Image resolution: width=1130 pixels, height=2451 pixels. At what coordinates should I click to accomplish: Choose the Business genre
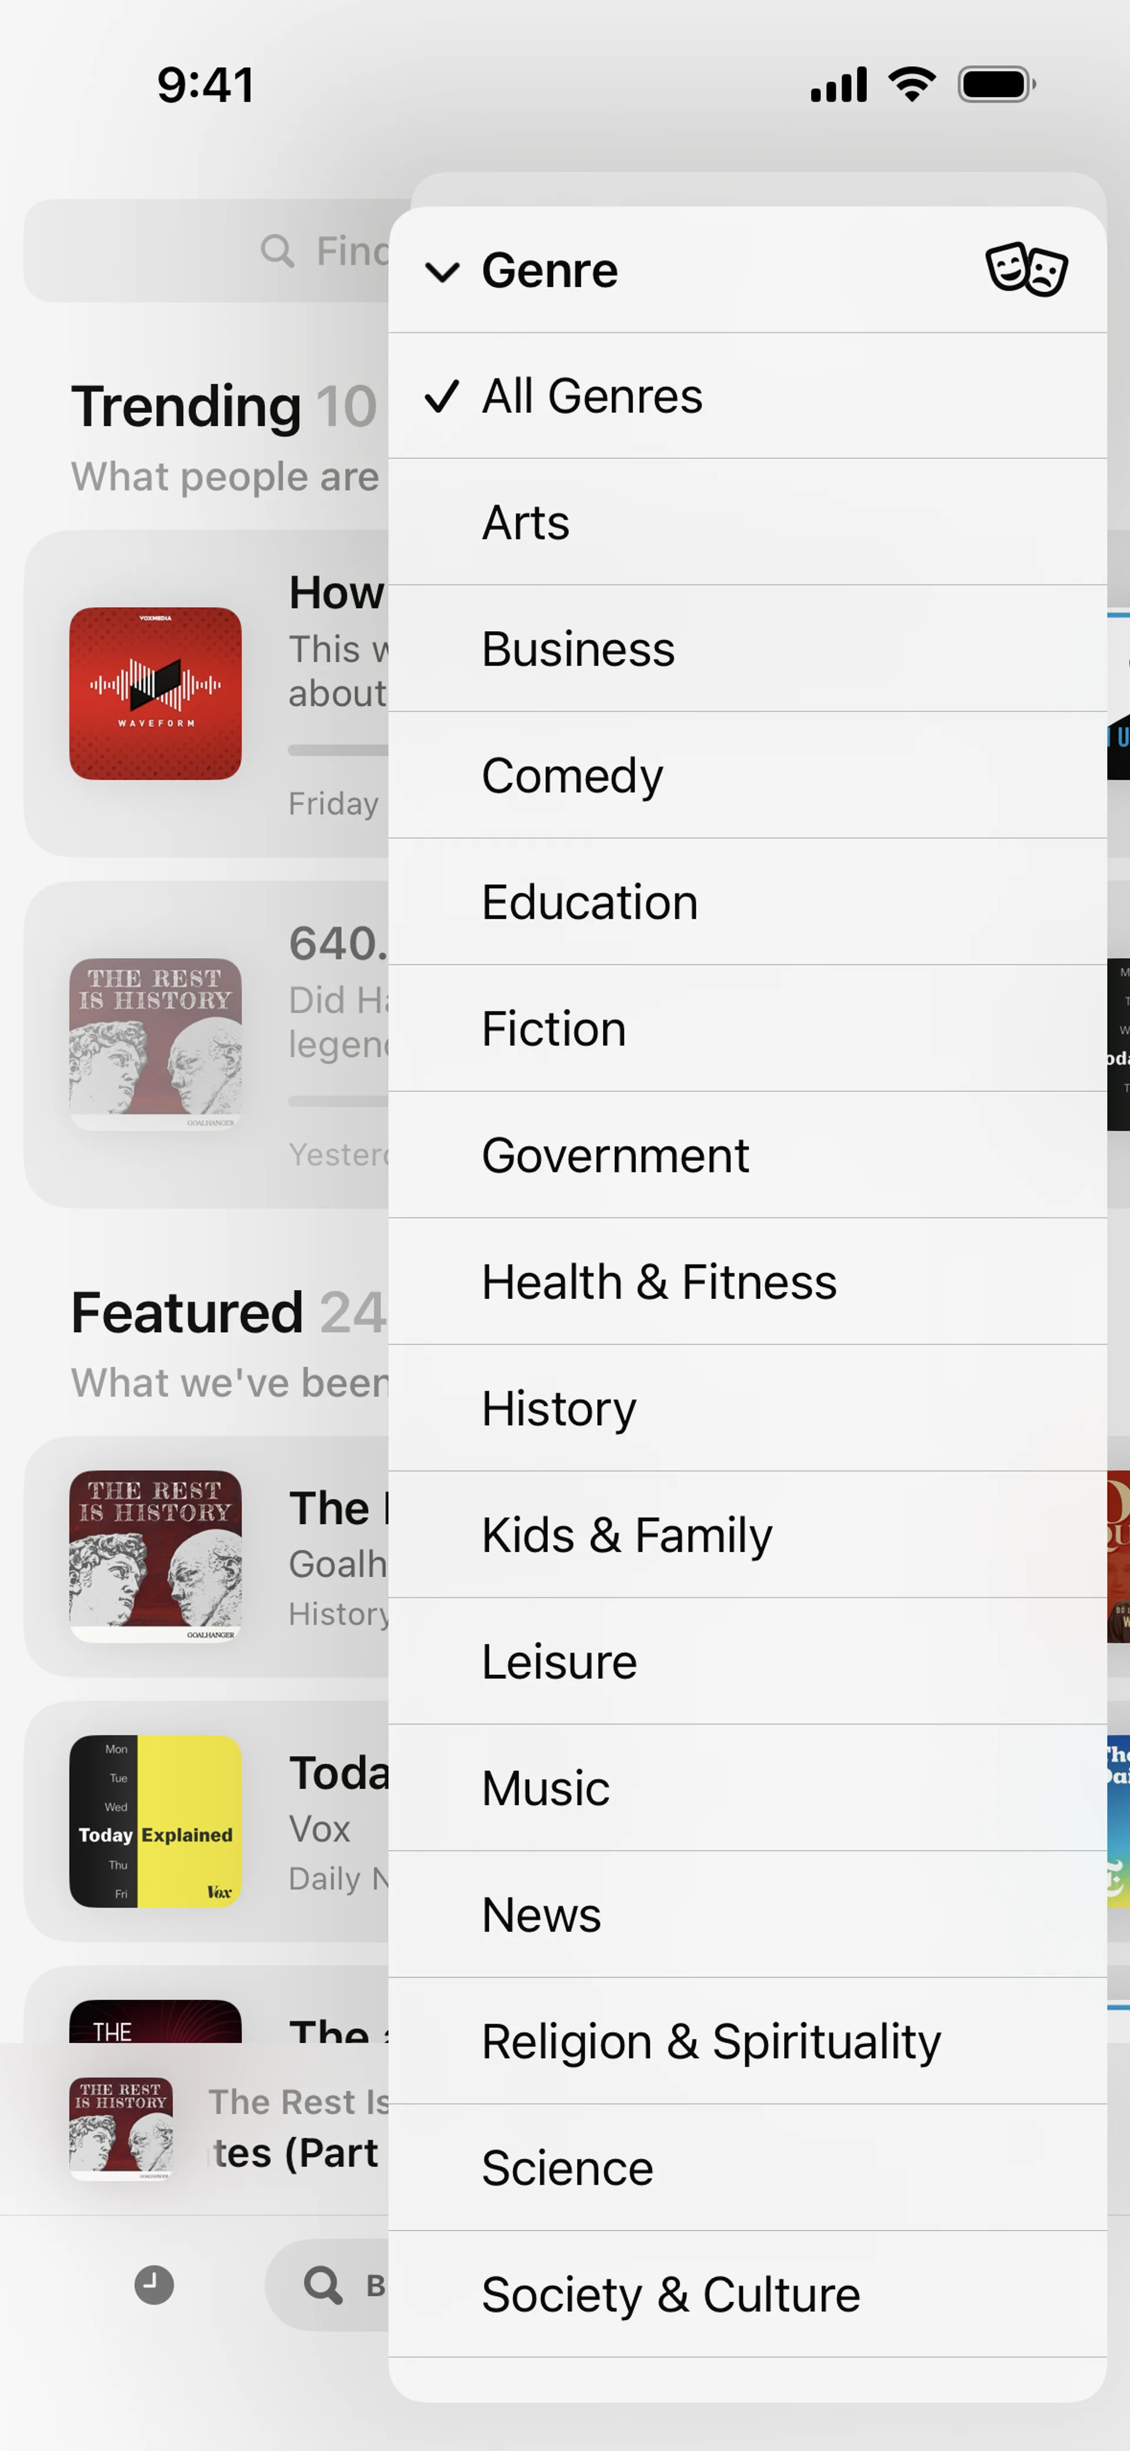tap(579, 649)
